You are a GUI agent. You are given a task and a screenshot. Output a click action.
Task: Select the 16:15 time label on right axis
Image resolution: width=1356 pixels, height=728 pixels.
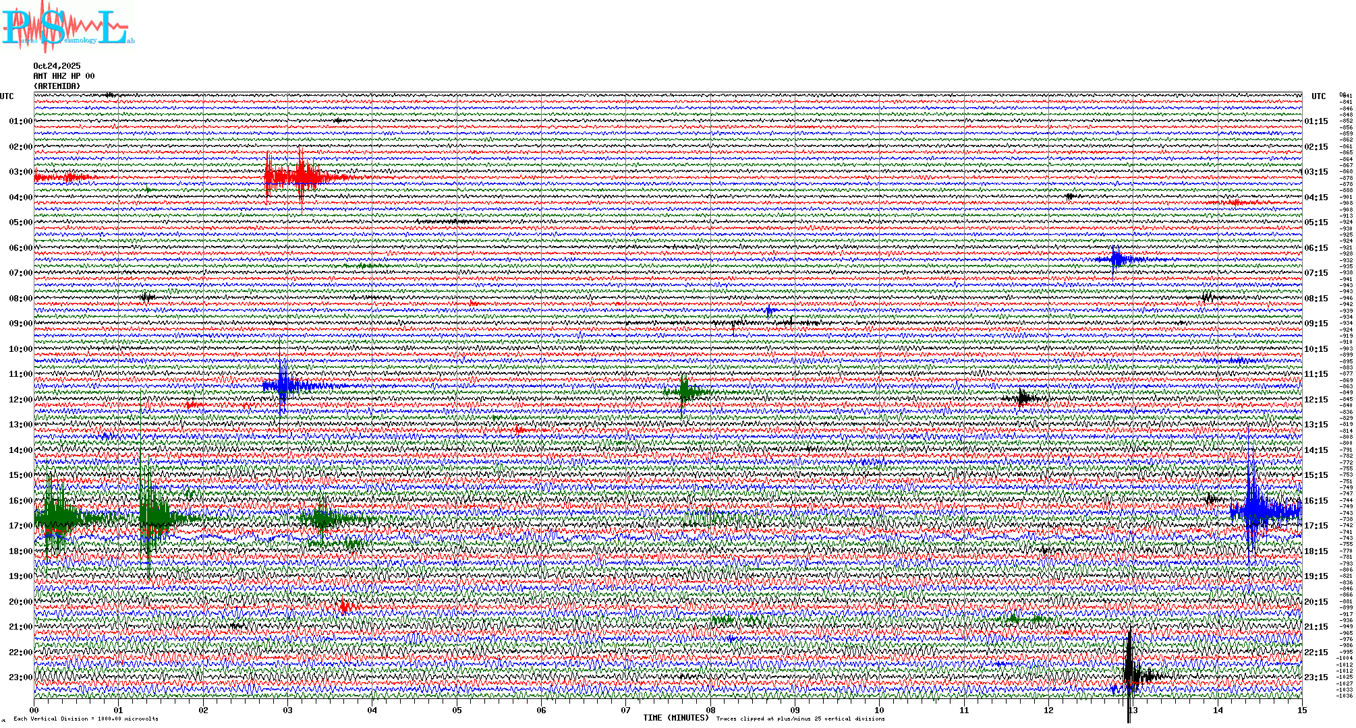click(x=1316, y=501)
